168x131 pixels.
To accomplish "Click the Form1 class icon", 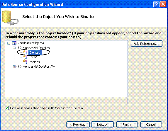I will coord(25,57).
